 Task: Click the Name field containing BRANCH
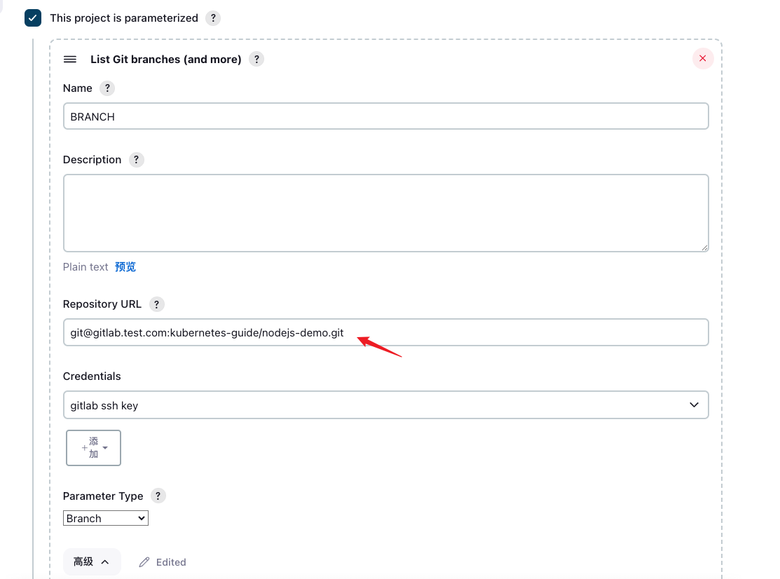(x=386, y=116)
